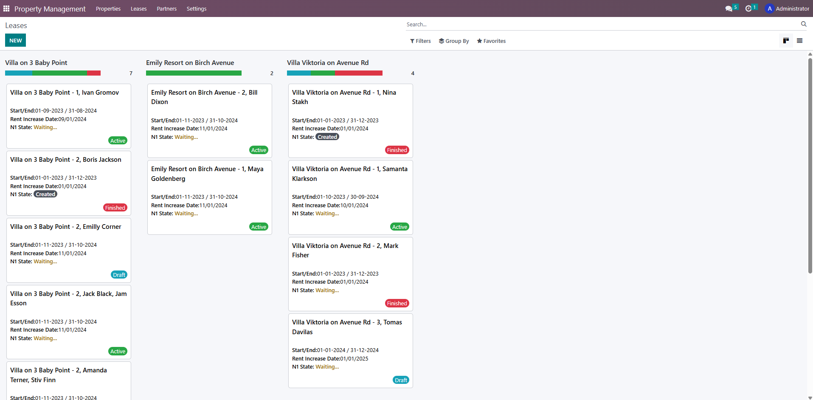
Task: Switch to Kanban view
Action: [x=786, y=41]
